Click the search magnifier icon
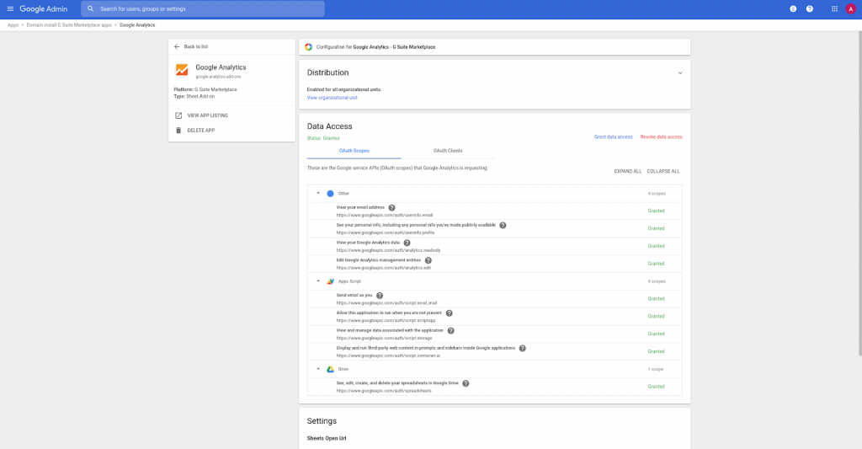The image size is (862, 449). click(91, 8)
